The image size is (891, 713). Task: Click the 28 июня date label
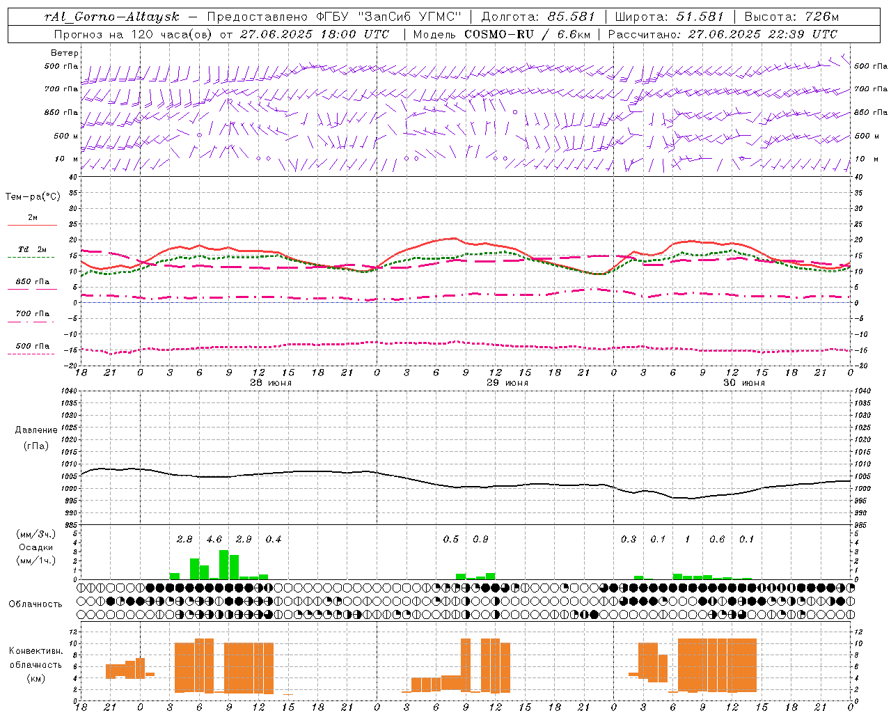[271, 383]
